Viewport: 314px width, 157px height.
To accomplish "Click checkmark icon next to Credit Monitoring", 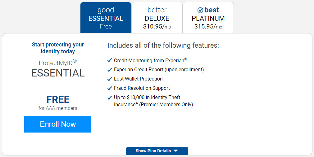I will click(x=110, y=60).
